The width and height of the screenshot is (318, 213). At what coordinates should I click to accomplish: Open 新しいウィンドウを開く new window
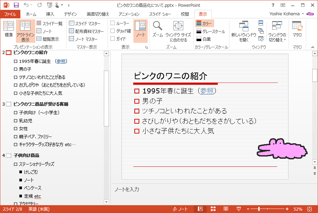pos(244,32)
